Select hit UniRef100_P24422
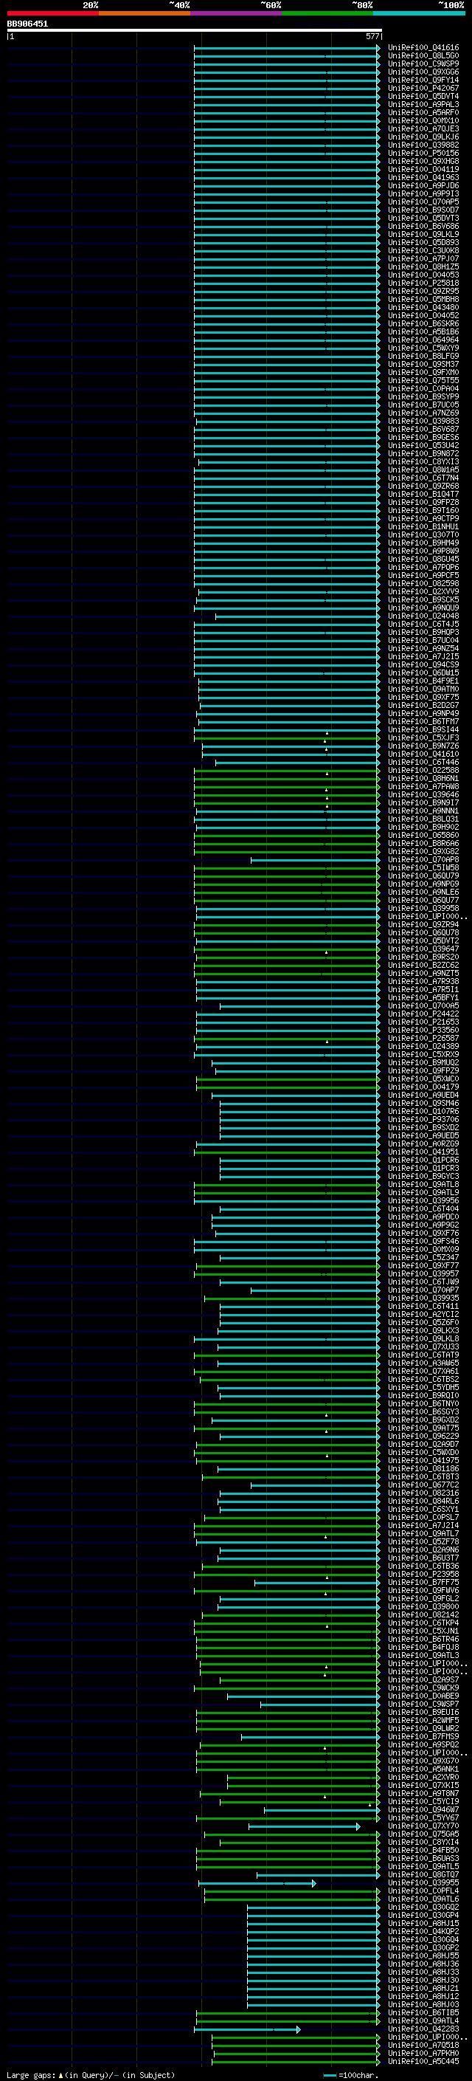Viewport: 472px width, 2081px height. (423, 1014)
